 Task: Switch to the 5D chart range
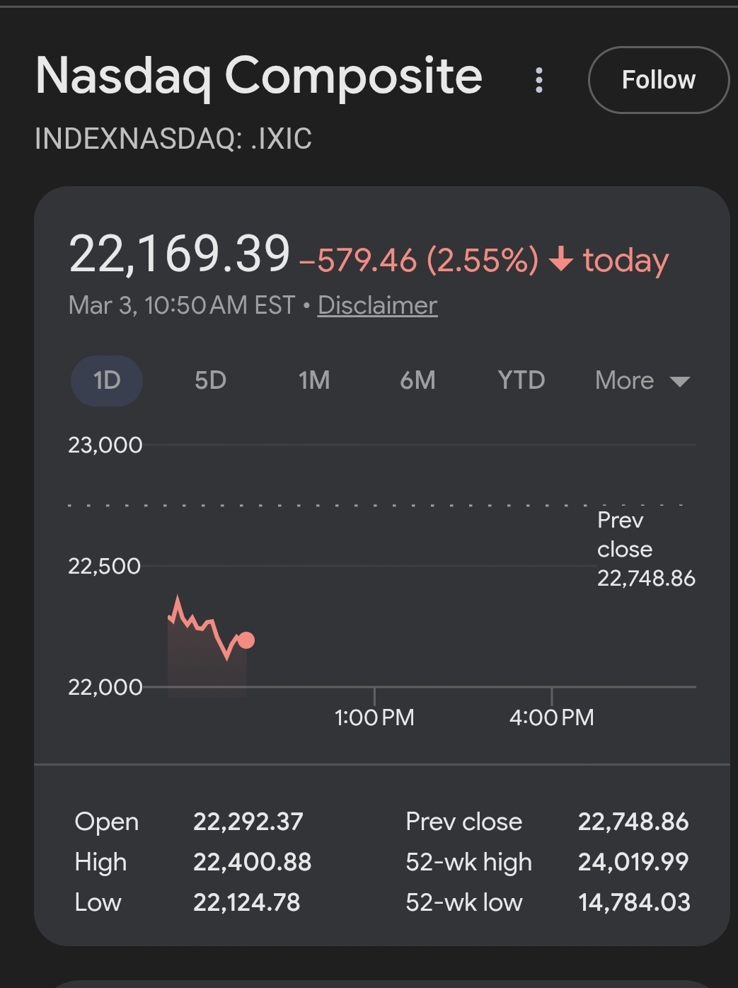[210, 380]
